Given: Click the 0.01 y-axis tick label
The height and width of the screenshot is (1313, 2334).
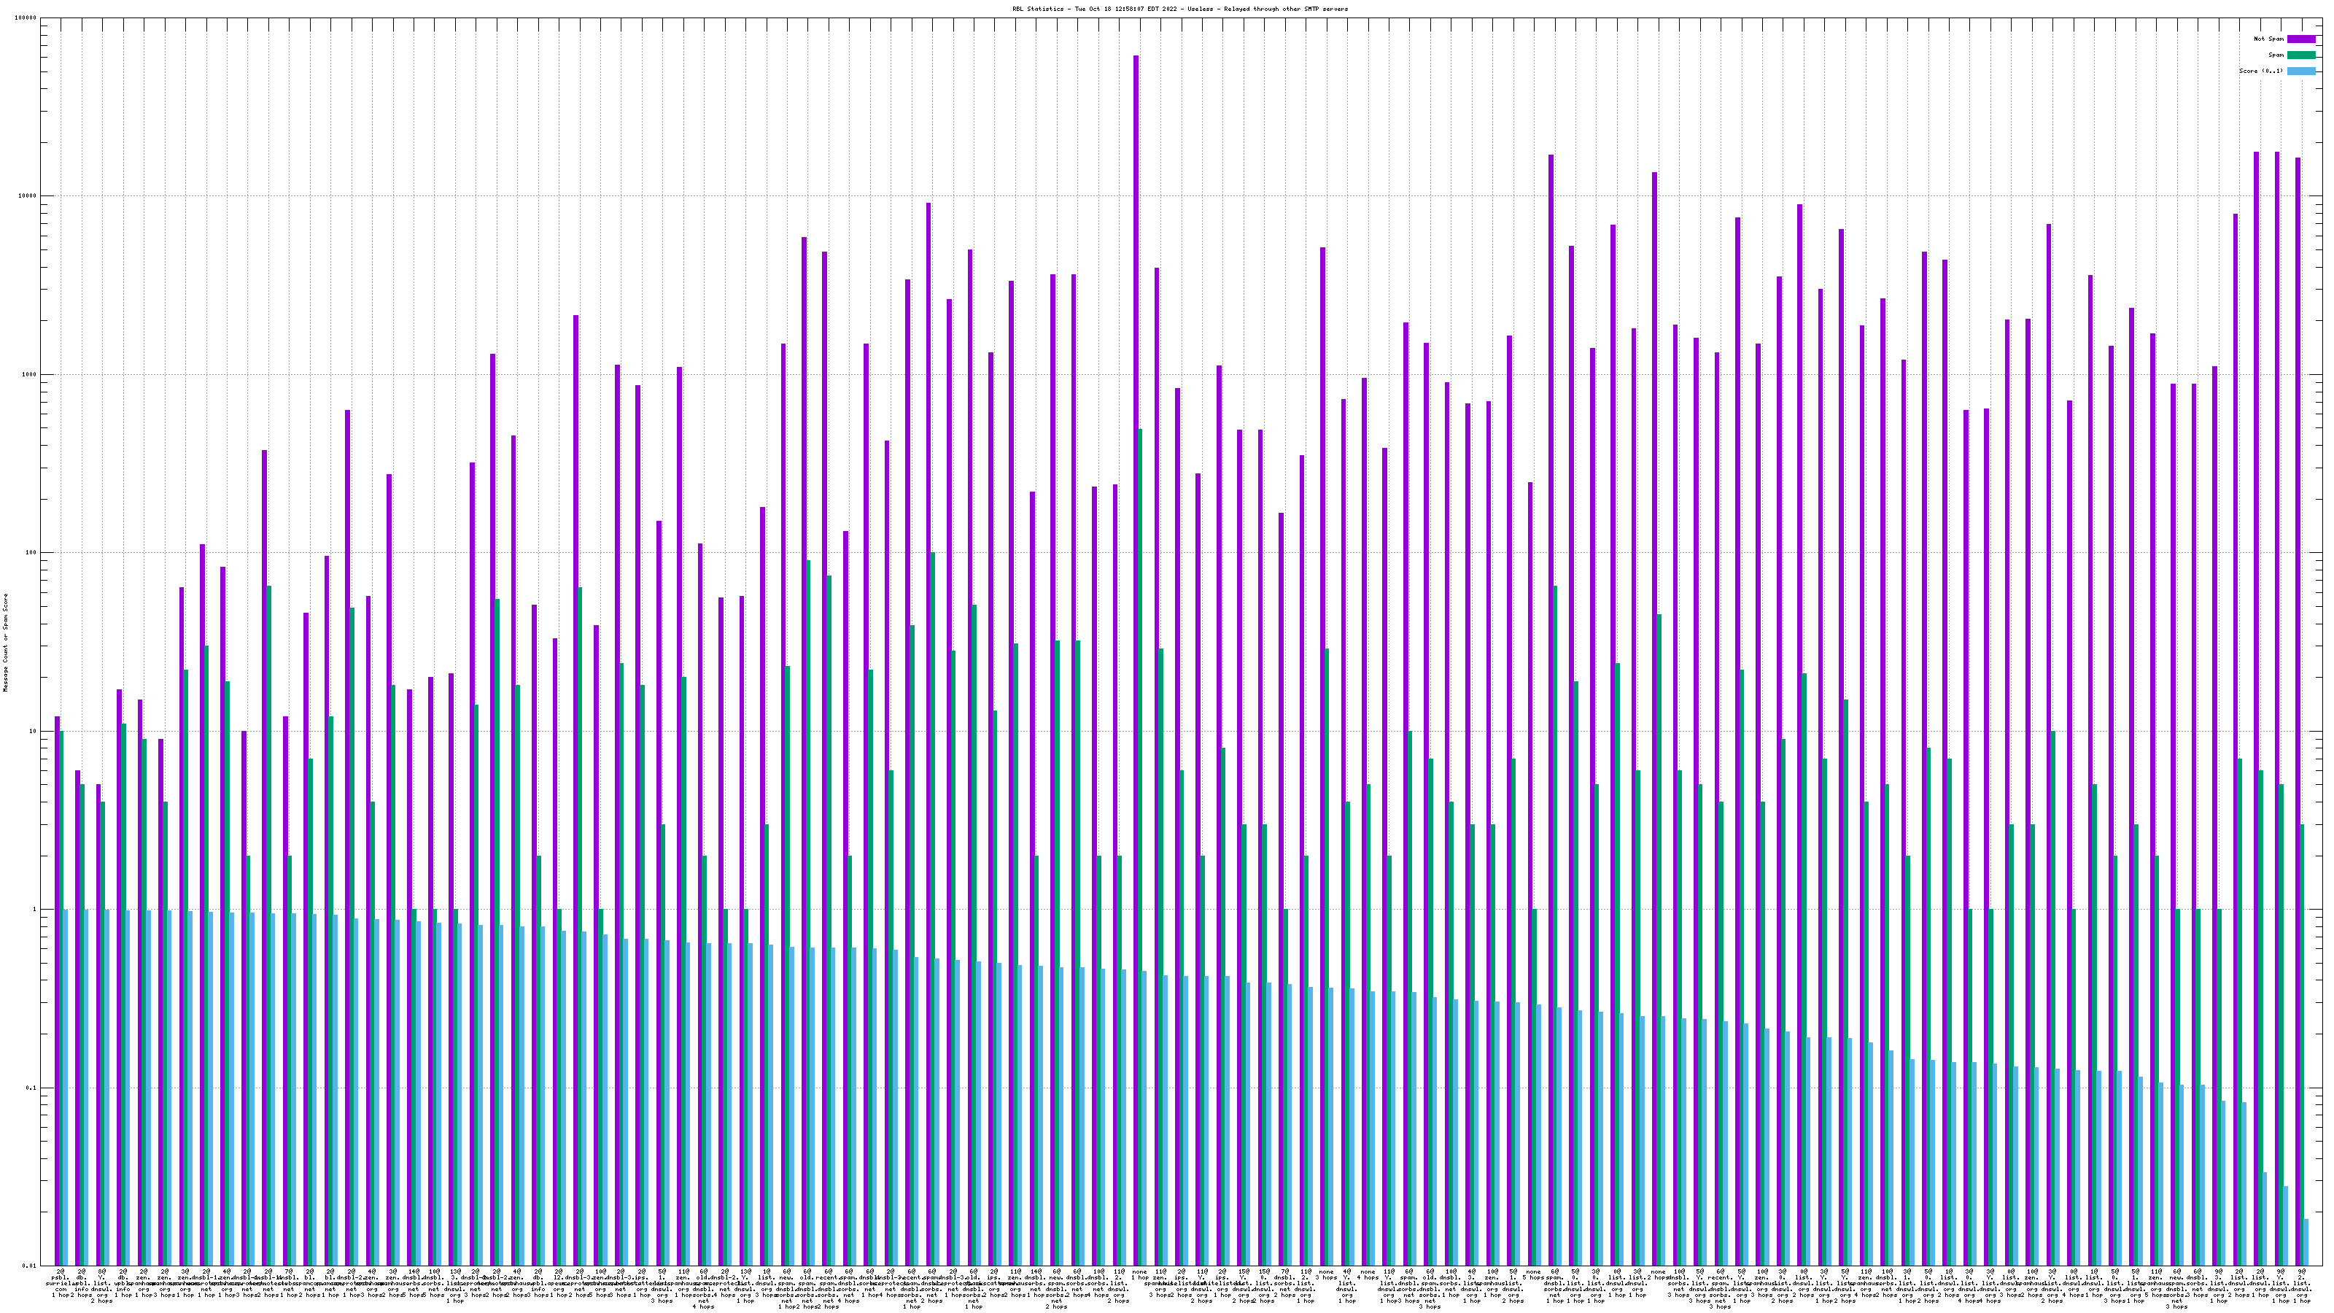Looking at the screenshot, I should tap(29, 1266).
